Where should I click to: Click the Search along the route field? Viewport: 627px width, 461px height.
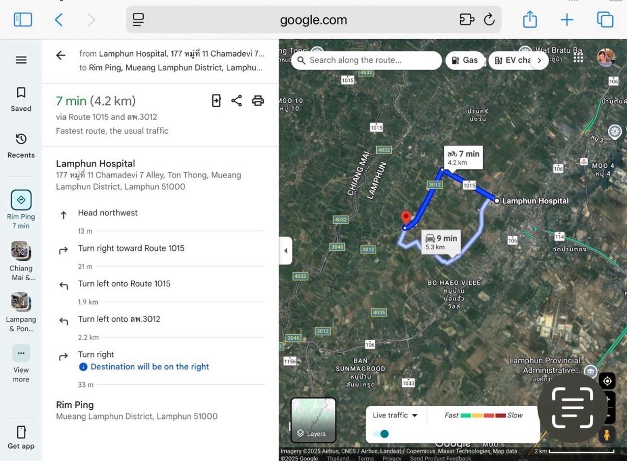click(367, 61)
